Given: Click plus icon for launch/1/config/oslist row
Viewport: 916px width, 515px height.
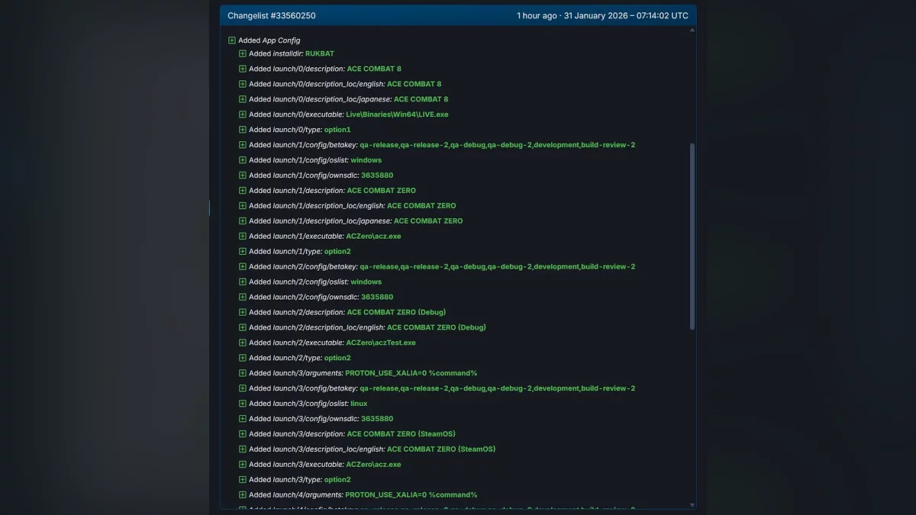Looking at the screenshot, I should (243, 160).
